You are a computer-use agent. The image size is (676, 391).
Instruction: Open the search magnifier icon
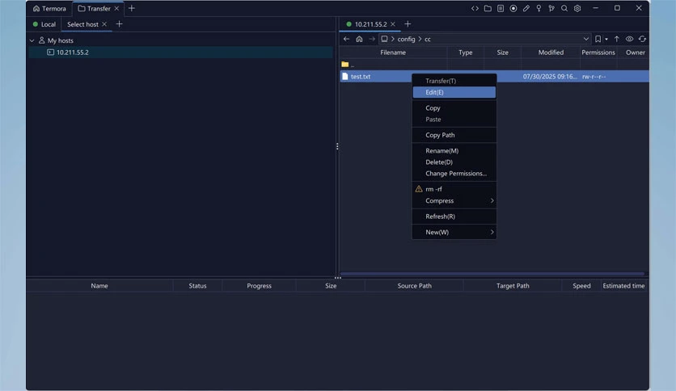tap(564, 8)
